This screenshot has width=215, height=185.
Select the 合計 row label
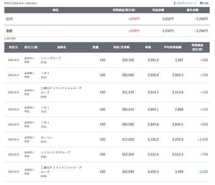(x=9, y=31)
